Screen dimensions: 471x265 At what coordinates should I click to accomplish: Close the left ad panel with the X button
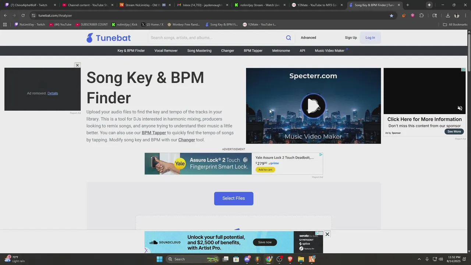point(77,65)
